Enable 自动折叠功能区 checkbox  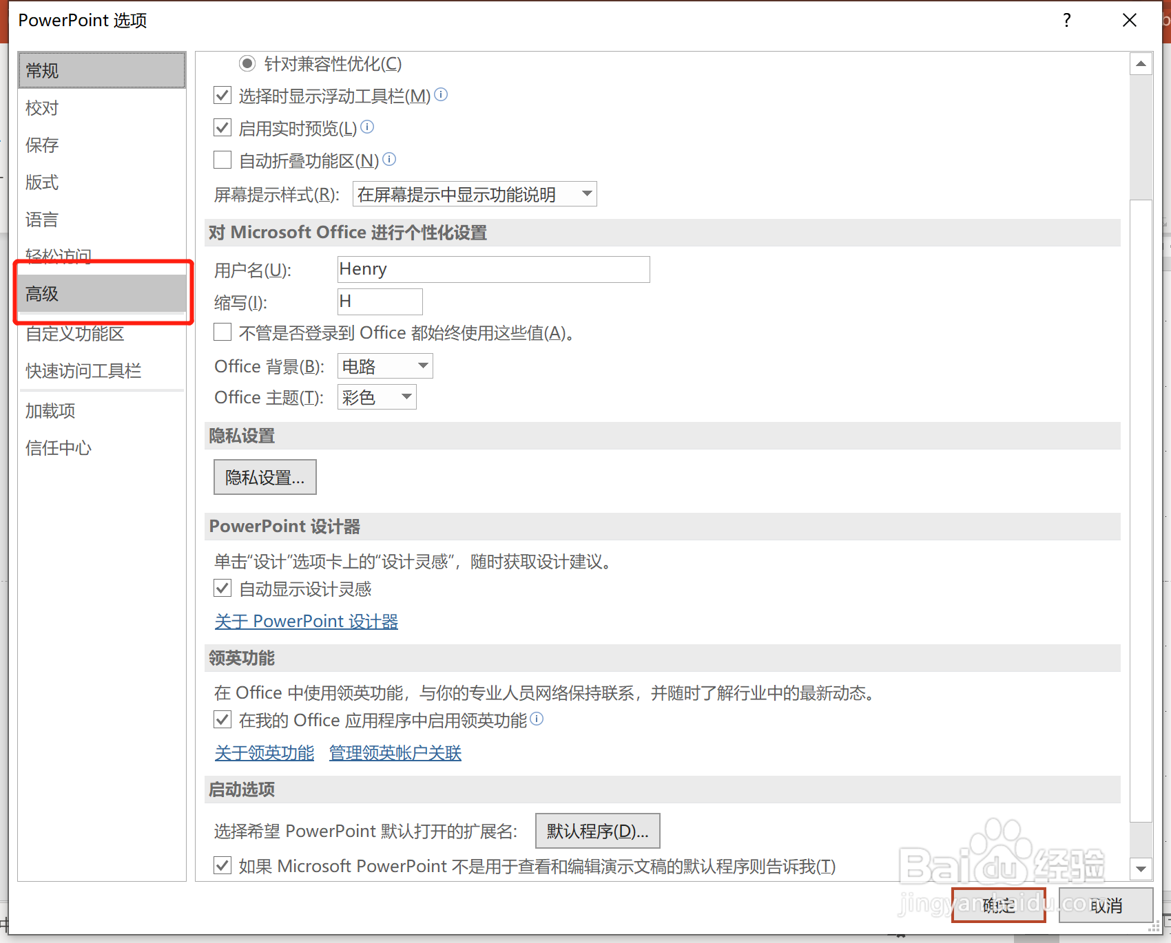point(222,160)
